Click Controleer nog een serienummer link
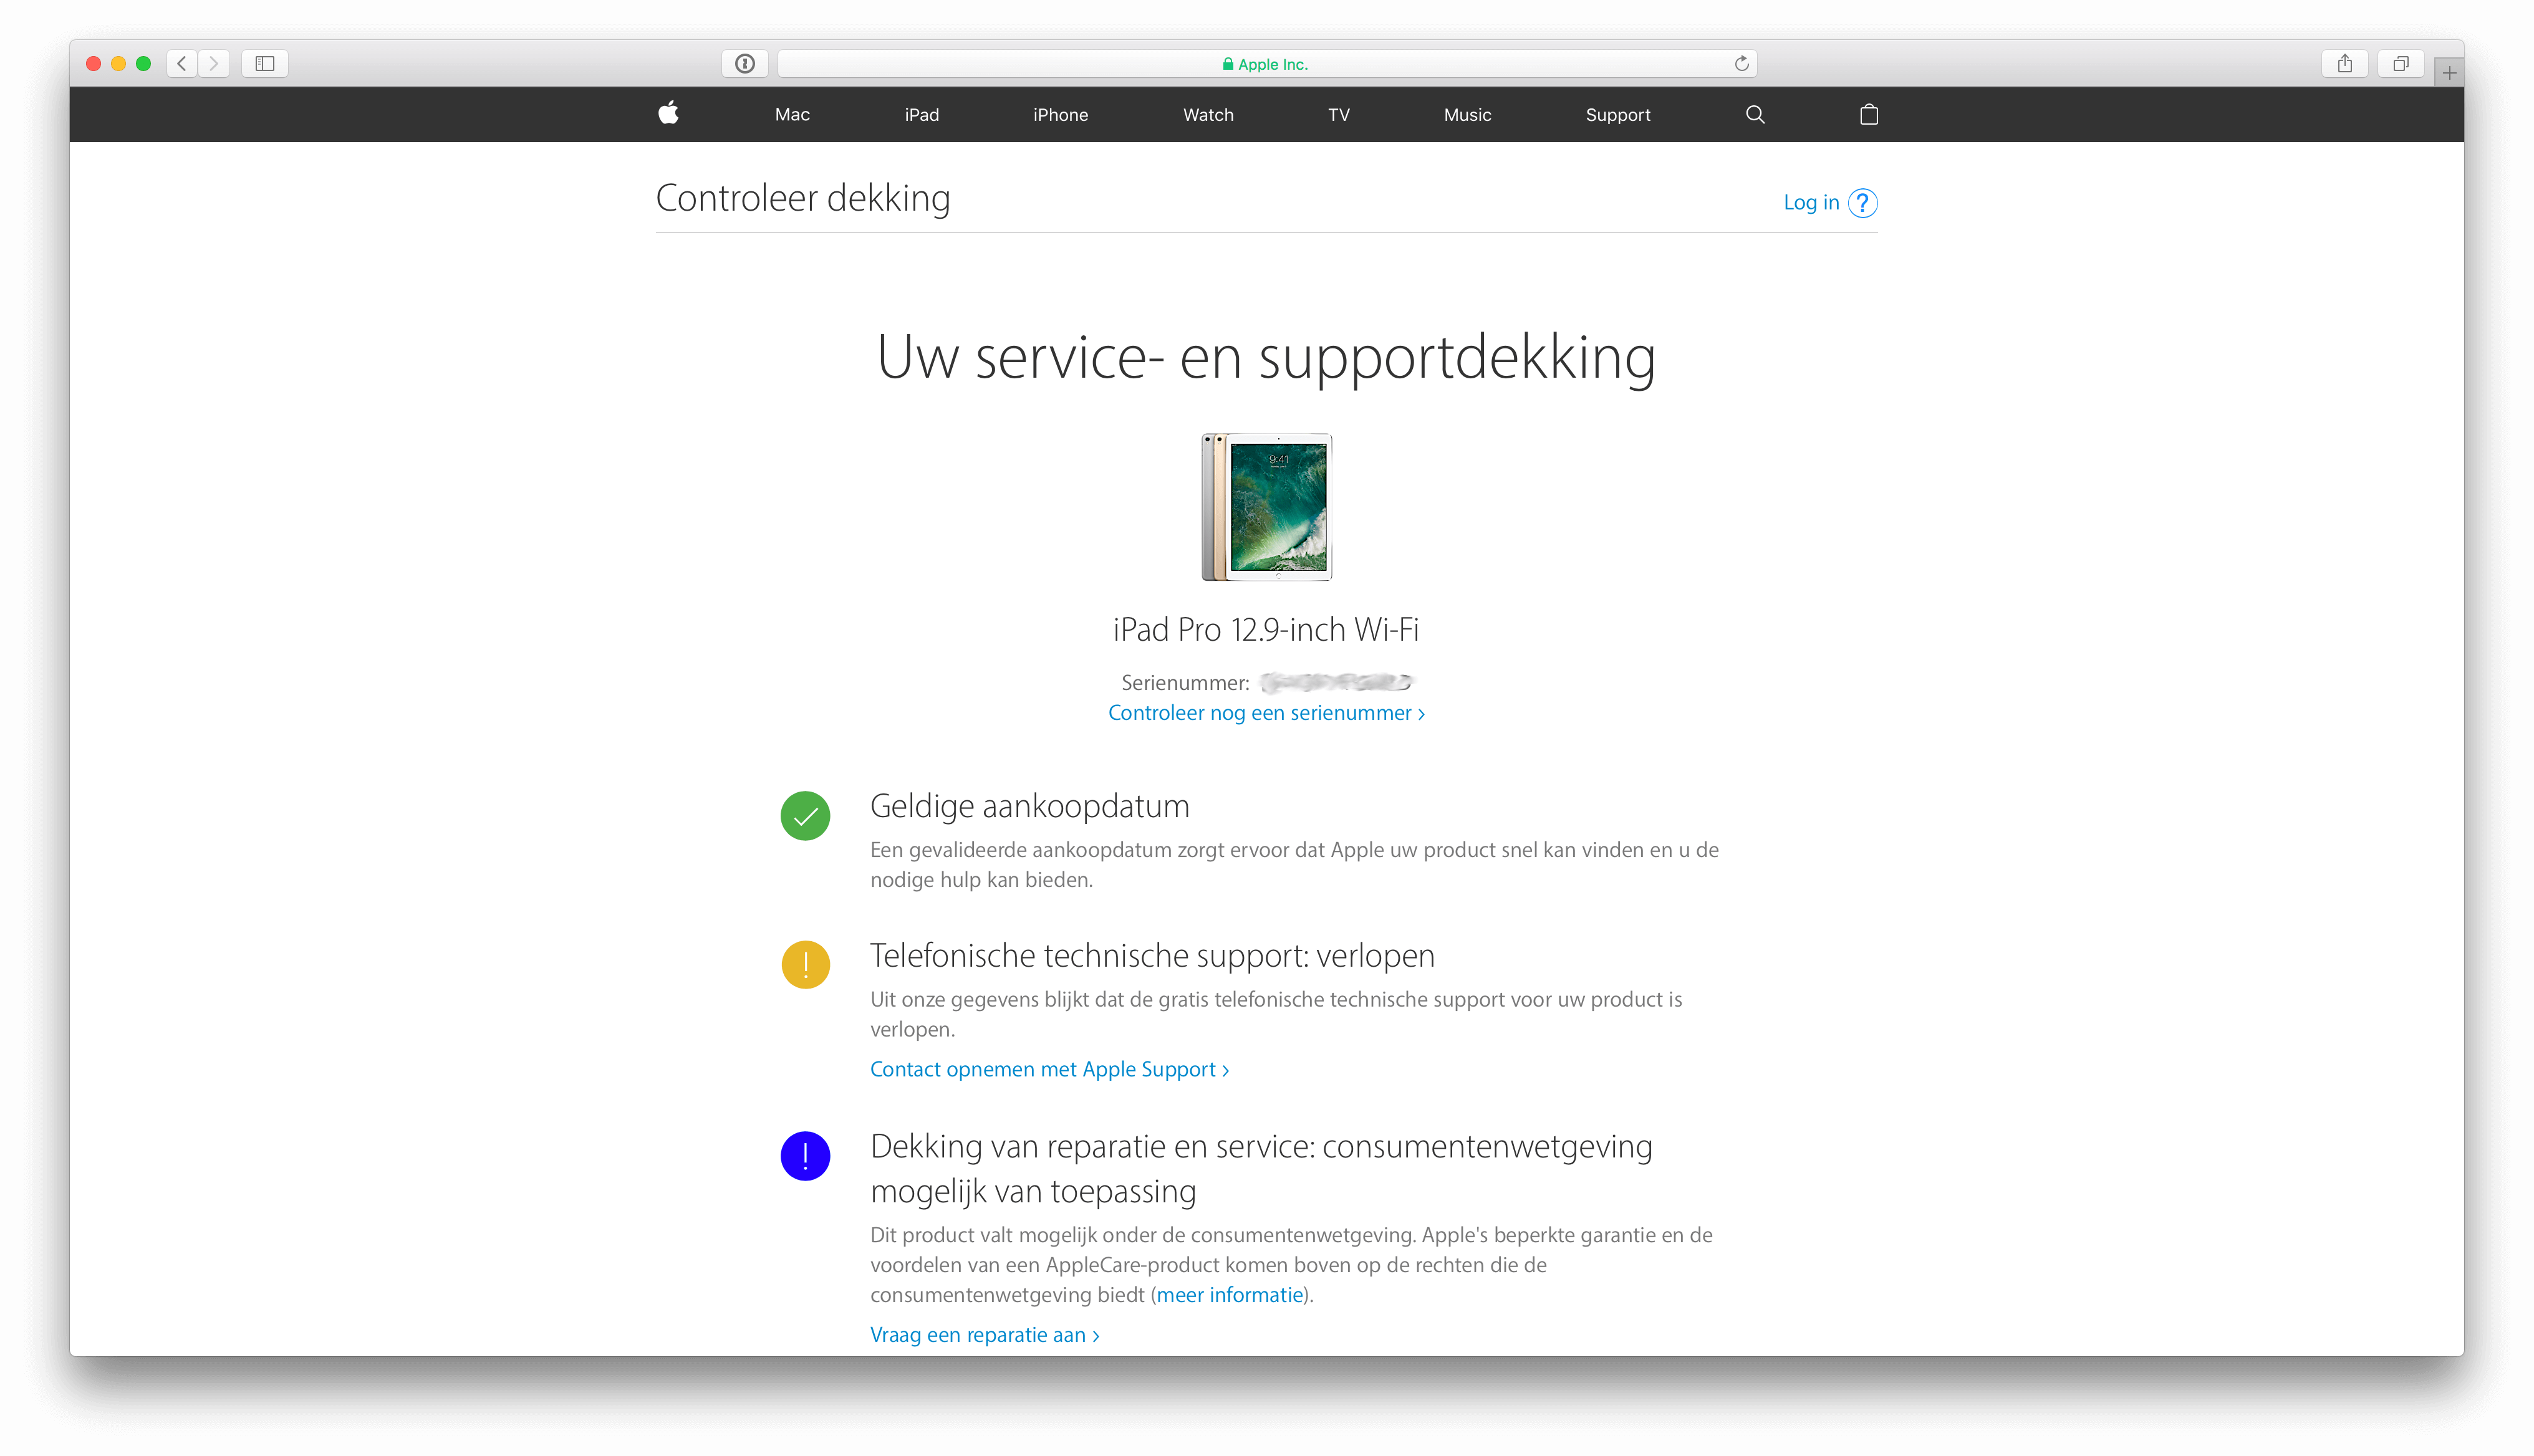Screen dimensions: 2534x1456 (1266, 713)
